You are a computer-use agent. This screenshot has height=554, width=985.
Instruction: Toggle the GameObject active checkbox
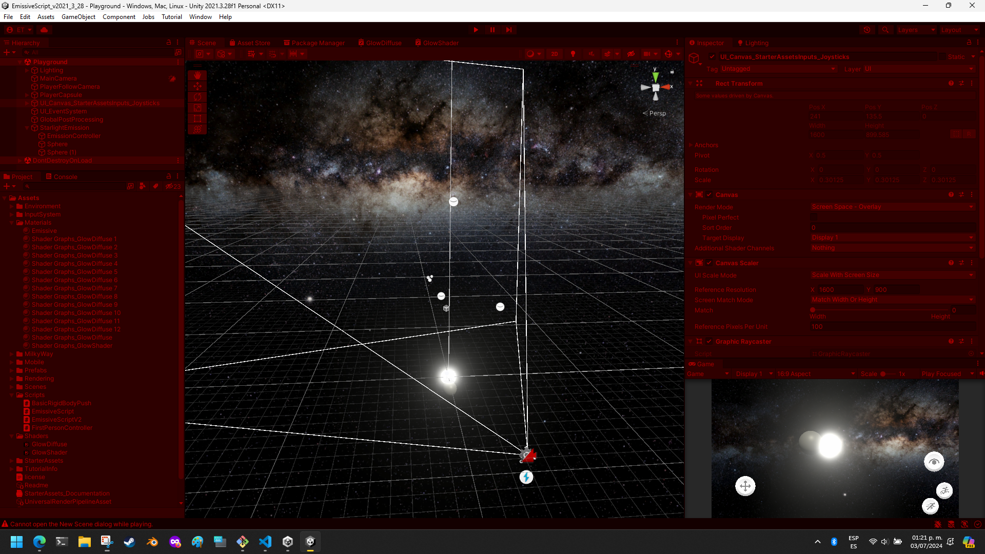(712, 57)
